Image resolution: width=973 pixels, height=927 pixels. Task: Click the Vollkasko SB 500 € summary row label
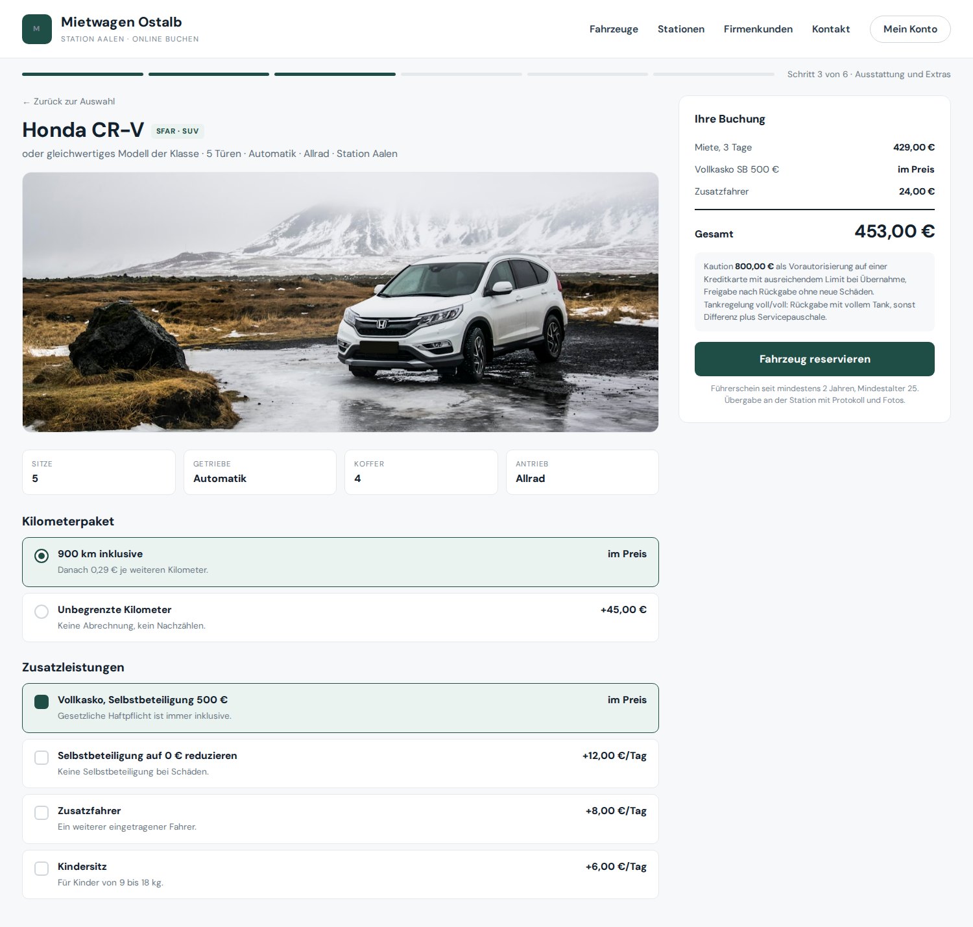[x=737, y=169]
